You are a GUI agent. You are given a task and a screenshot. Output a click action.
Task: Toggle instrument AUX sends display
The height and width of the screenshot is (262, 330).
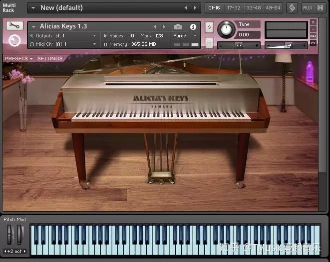click(x=313, y=36)
